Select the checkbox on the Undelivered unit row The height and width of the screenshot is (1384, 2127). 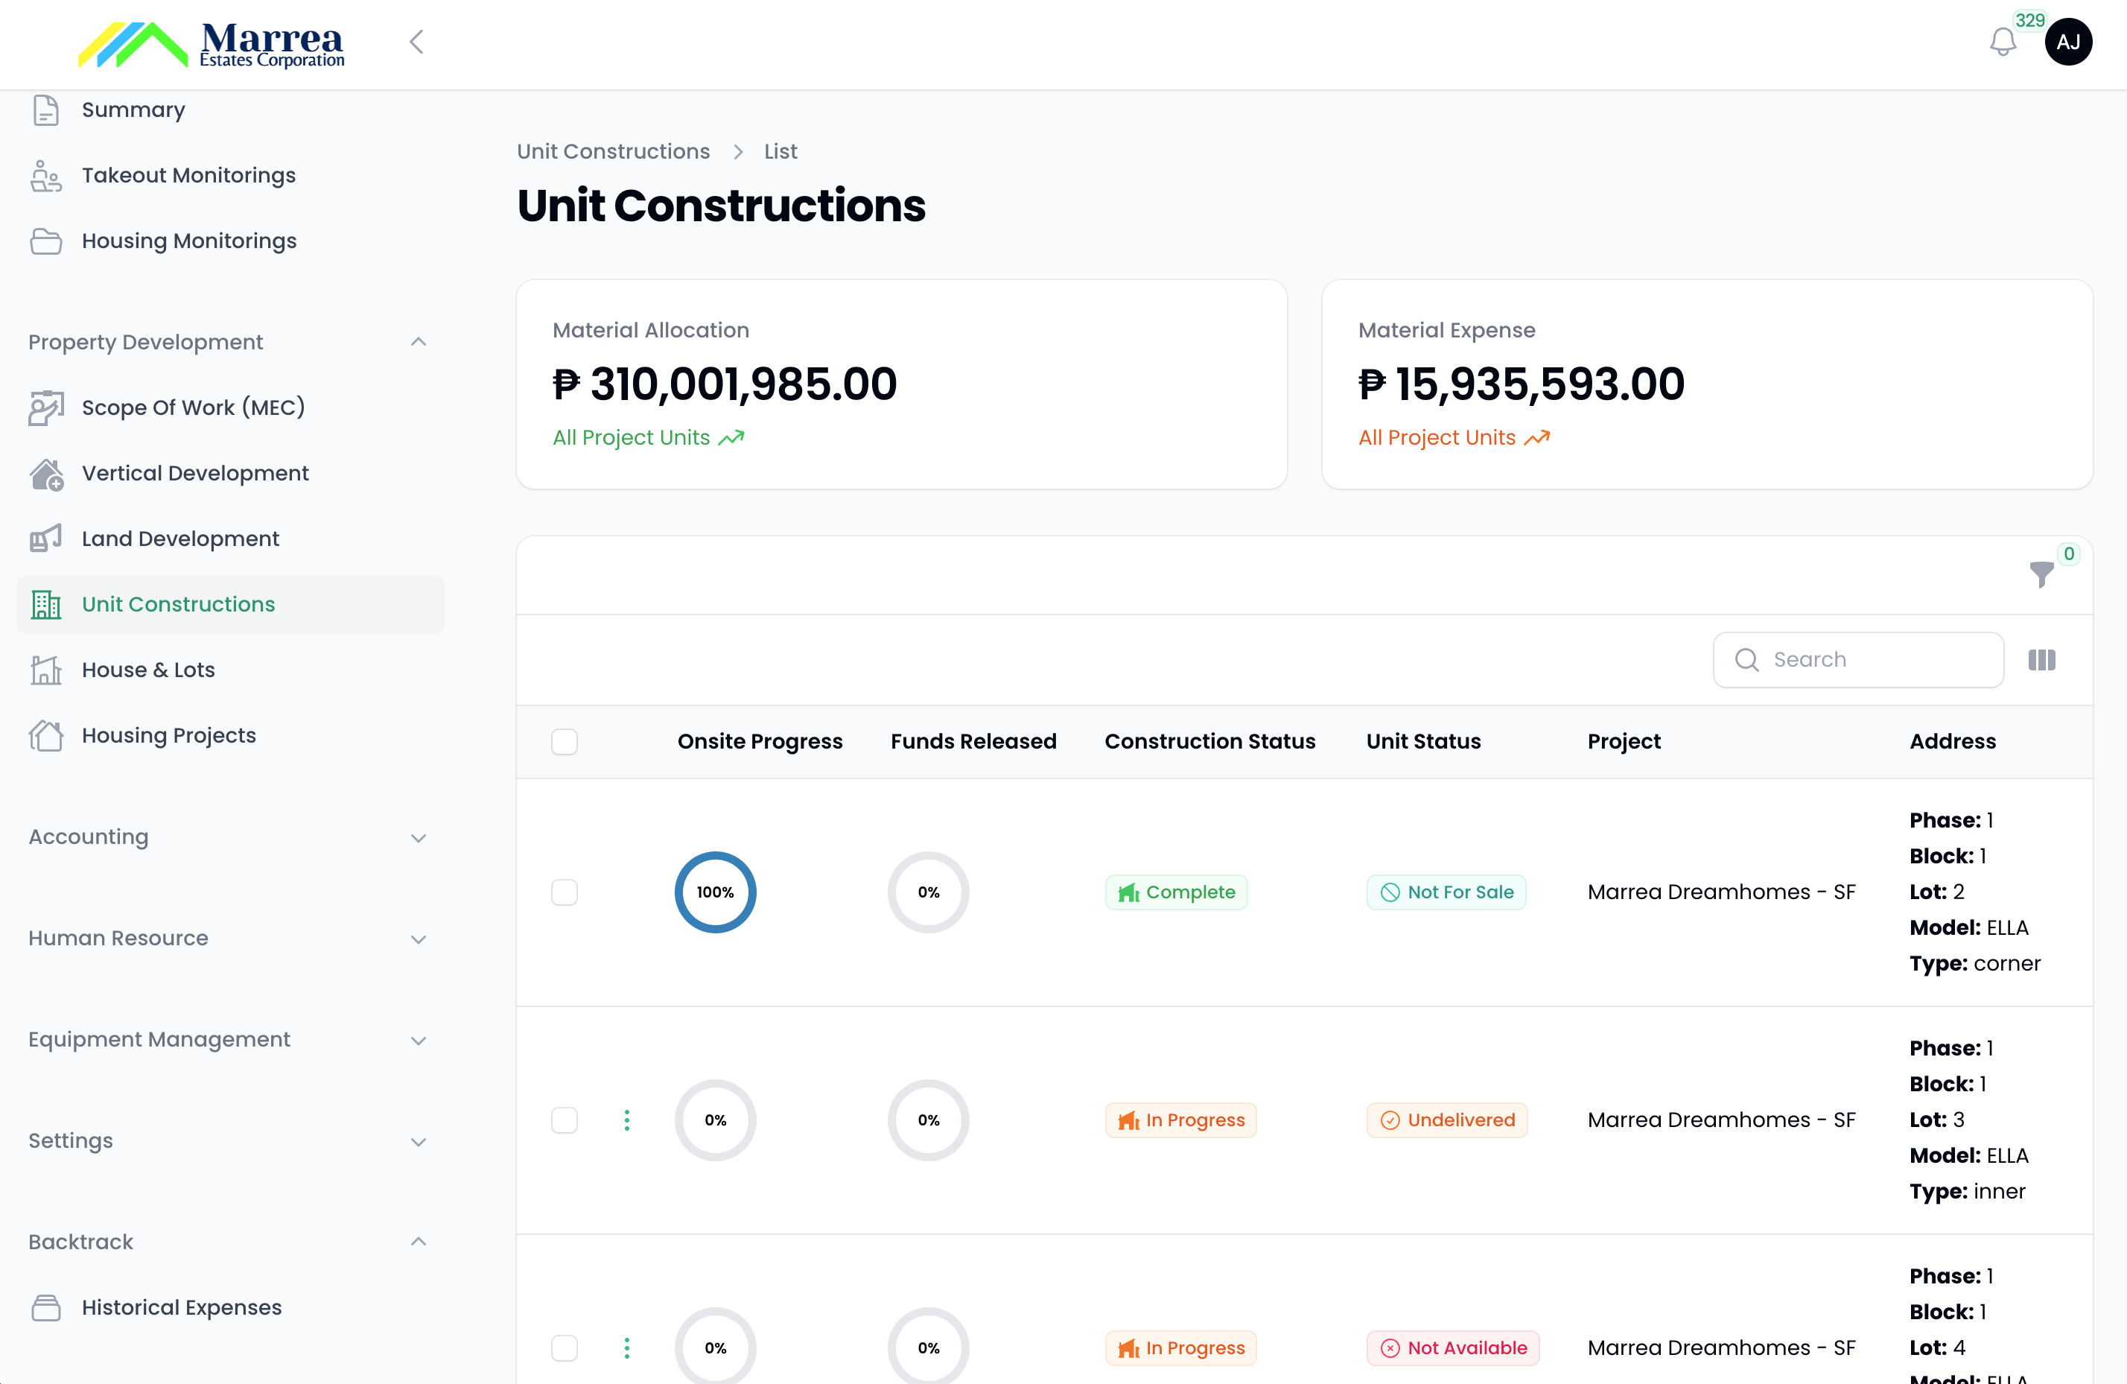tap(565, 1120)
